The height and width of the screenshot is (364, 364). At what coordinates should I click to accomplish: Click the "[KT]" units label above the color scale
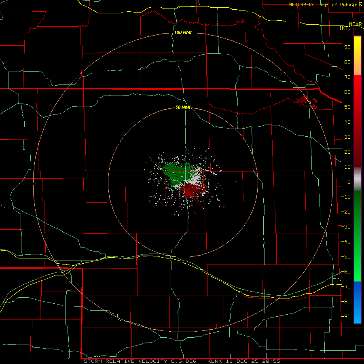(x=345, y=28)
